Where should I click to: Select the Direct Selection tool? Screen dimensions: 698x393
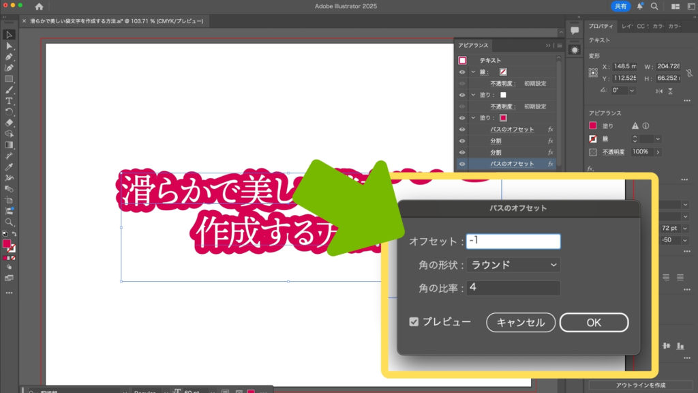(9, 46)
